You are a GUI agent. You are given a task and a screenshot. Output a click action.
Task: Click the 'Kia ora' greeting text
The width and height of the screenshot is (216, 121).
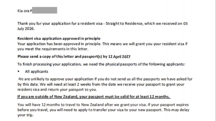[23, 11]
